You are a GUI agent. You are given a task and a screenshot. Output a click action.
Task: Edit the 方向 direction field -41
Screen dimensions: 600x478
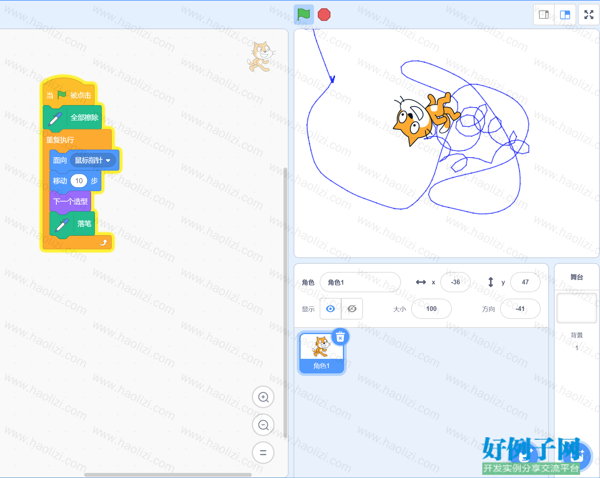click(x=520, y=309)
